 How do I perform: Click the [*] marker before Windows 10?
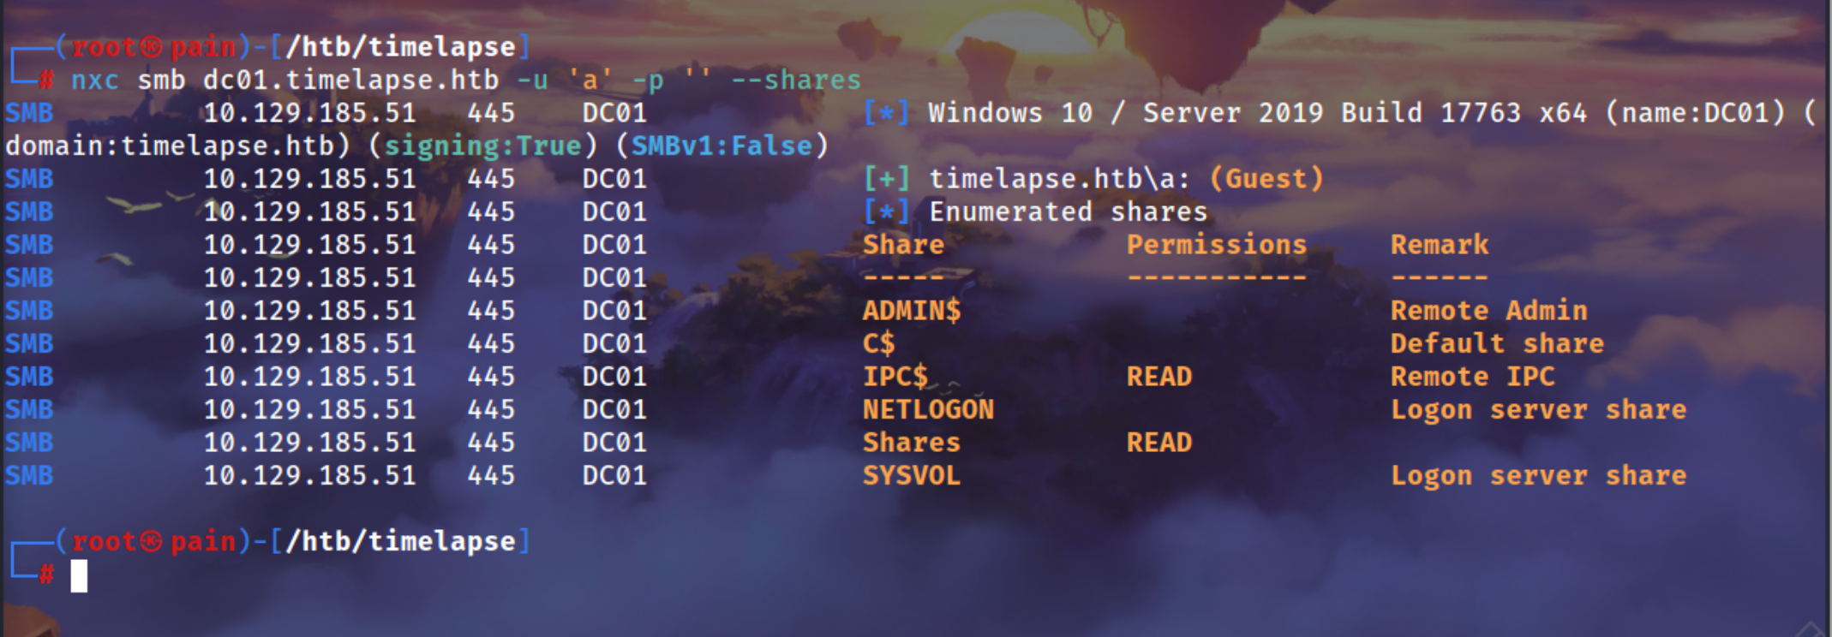(x=887, y=113)
